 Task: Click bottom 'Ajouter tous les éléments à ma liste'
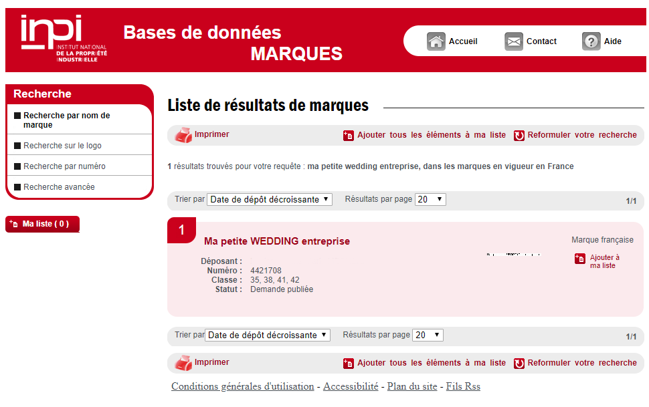432,363
